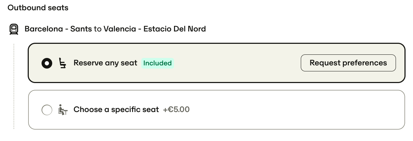This screenshot has width=413, height=141.
Task: Click the euro amount beside Choose a specific seat
Action: pos(176,109)
